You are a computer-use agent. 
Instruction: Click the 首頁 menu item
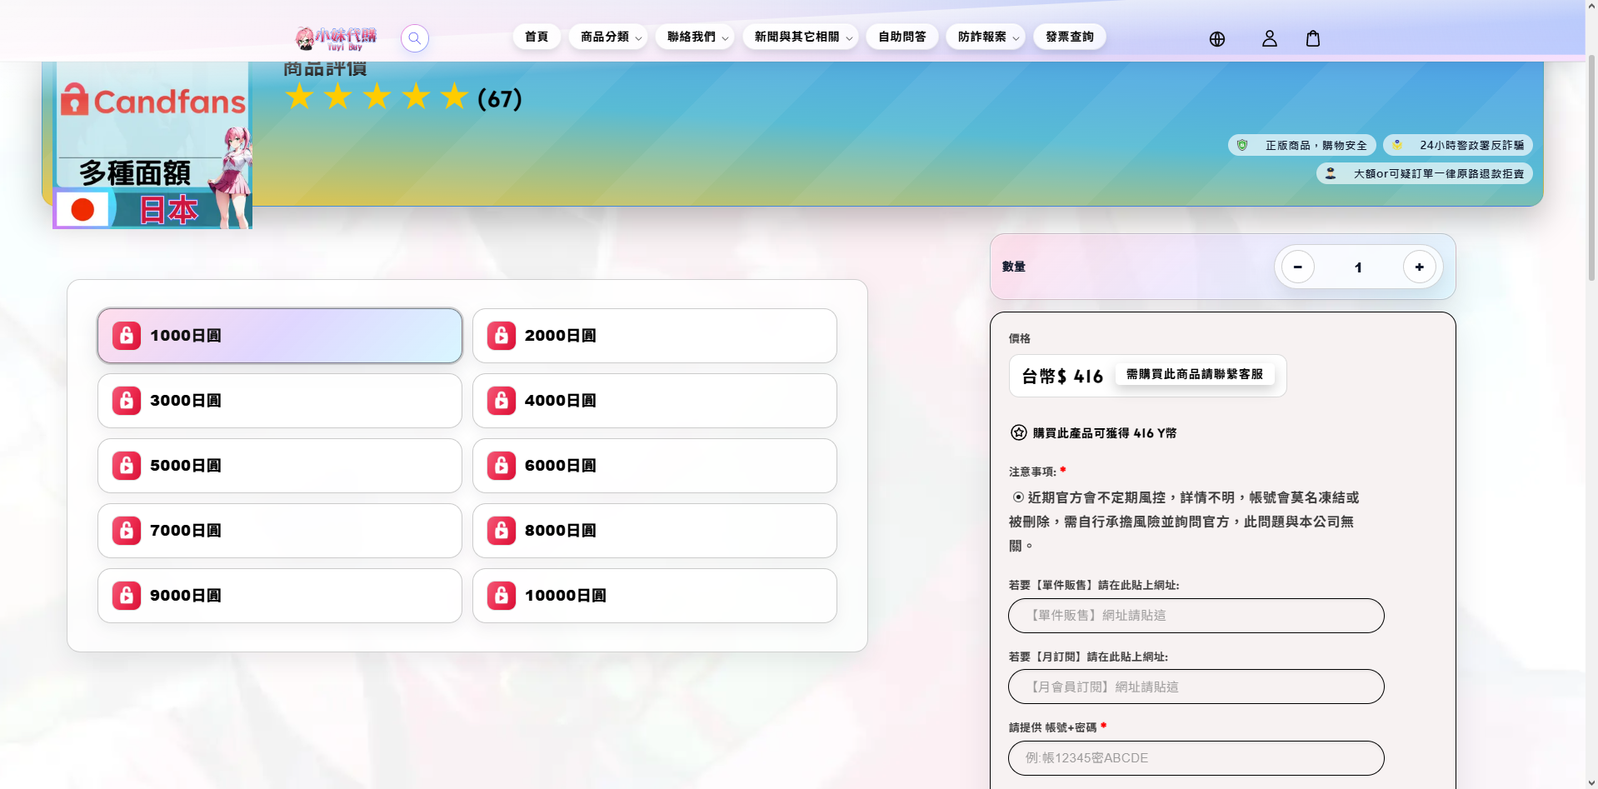click(x=536, y=36)
